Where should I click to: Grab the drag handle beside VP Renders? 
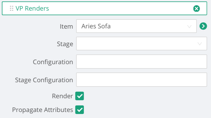click(11, 8)
